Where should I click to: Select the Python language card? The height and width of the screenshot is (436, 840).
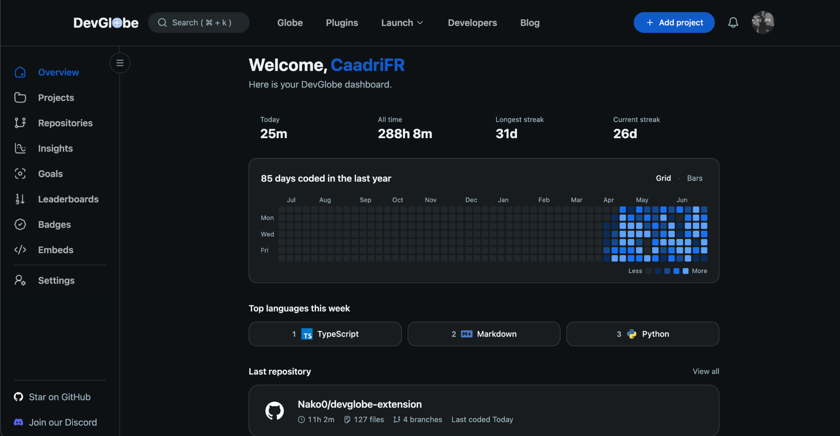click(643, 334)
